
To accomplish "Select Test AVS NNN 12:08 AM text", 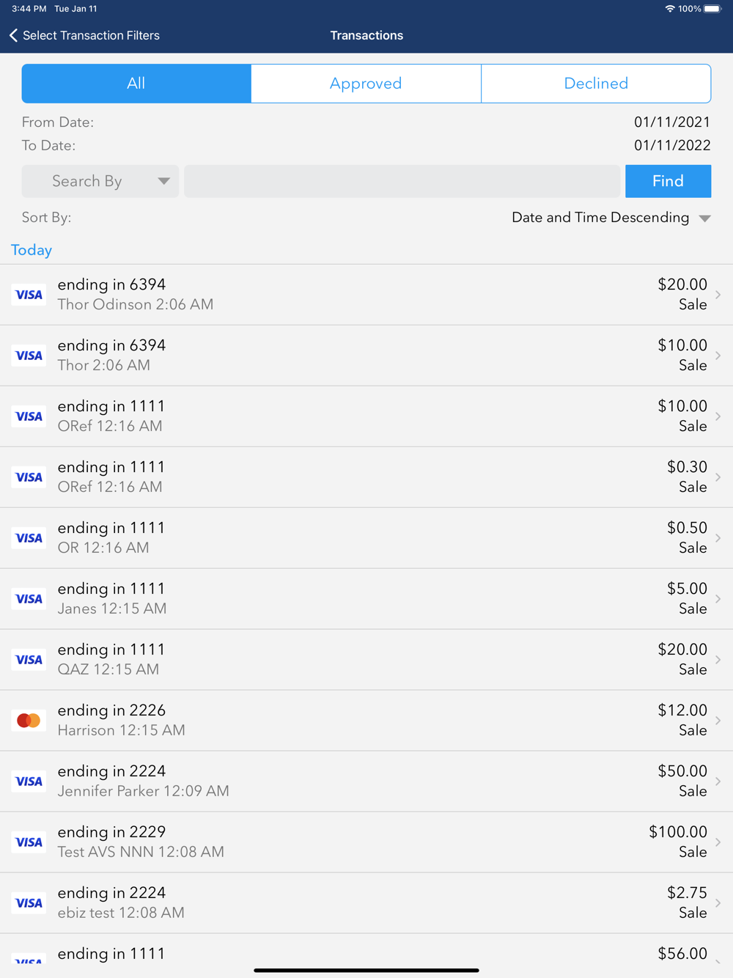I will 141,852.
